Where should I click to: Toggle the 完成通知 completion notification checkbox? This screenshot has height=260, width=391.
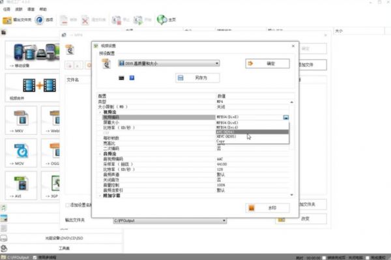point(368,257)
